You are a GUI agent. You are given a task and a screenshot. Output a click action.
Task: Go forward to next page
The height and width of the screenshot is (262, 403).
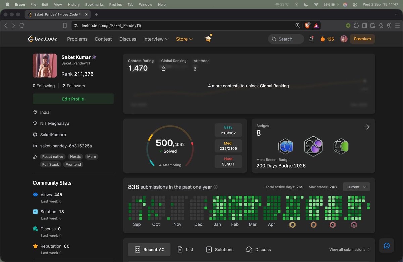13,25
